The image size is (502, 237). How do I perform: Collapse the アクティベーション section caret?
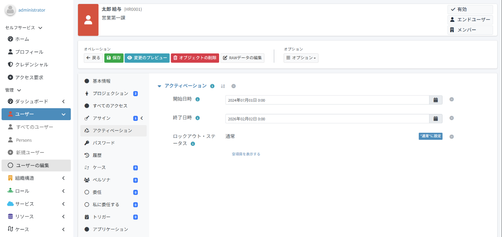(159, 86)
